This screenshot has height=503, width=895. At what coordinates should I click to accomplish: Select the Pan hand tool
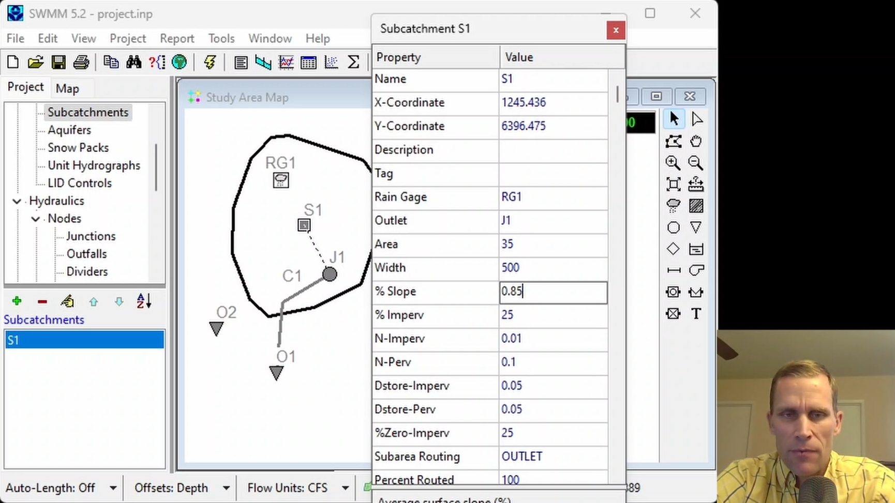click(x=696, y=141)
